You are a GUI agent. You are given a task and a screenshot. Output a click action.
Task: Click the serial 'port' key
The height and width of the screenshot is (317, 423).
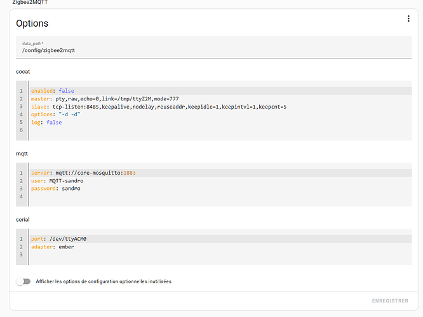pos(37,239)
